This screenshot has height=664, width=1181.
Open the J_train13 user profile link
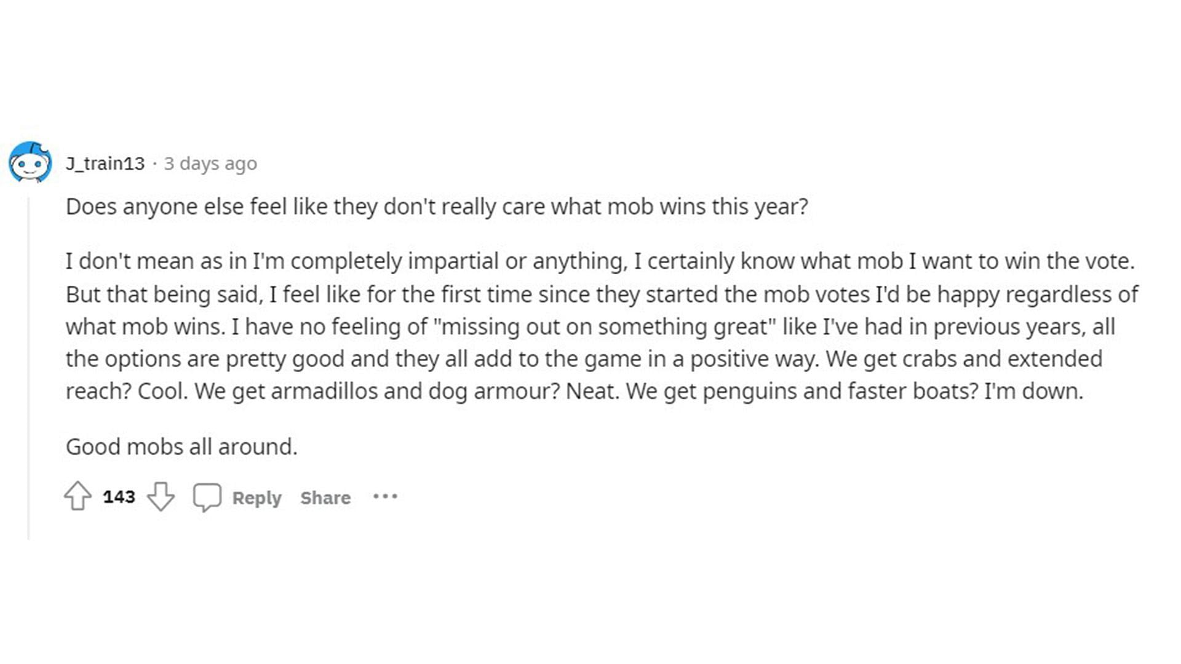click(x=105, y=164)
